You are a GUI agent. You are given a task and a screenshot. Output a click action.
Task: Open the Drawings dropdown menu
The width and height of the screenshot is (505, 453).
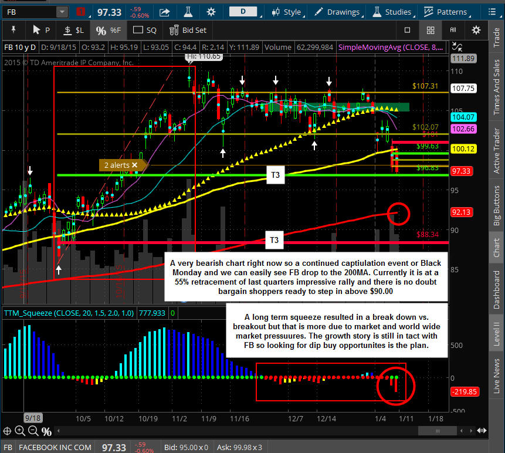(339, 12)
